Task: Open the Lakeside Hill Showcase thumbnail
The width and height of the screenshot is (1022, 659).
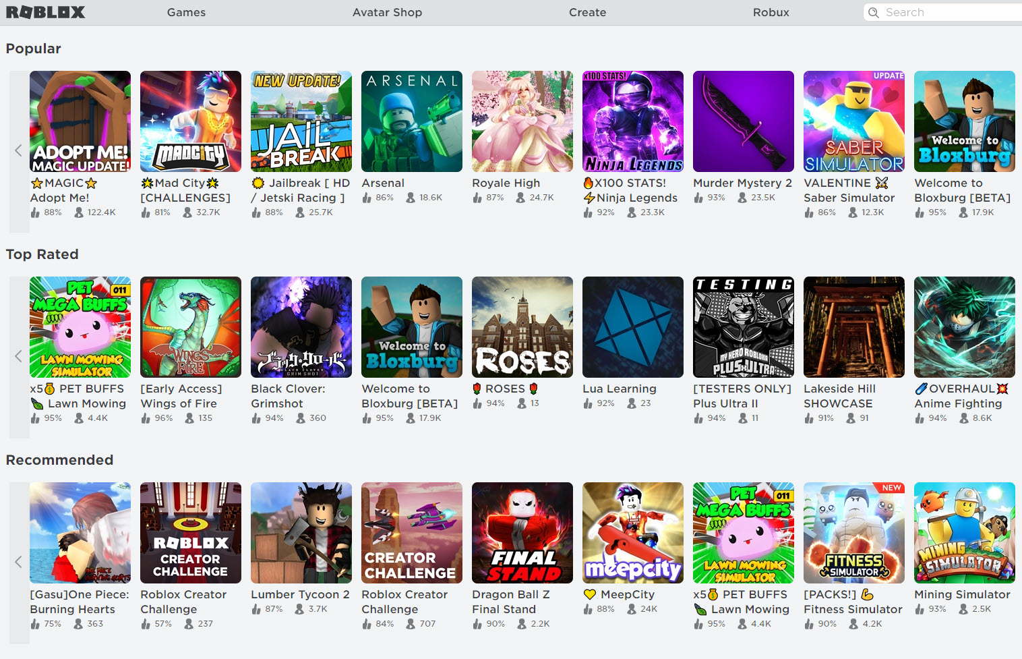Action: click(854, 327)
